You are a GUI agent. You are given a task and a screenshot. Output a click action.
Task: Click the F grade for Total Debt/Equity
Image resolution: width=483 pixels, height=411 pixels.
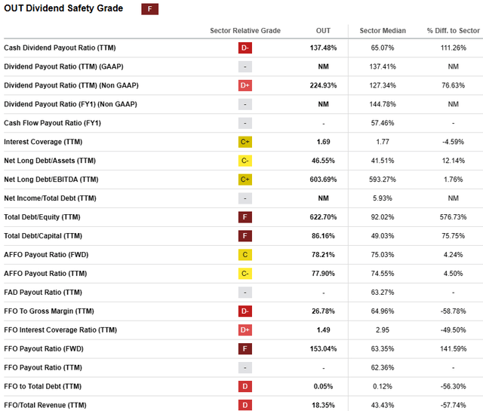(245, 216)
